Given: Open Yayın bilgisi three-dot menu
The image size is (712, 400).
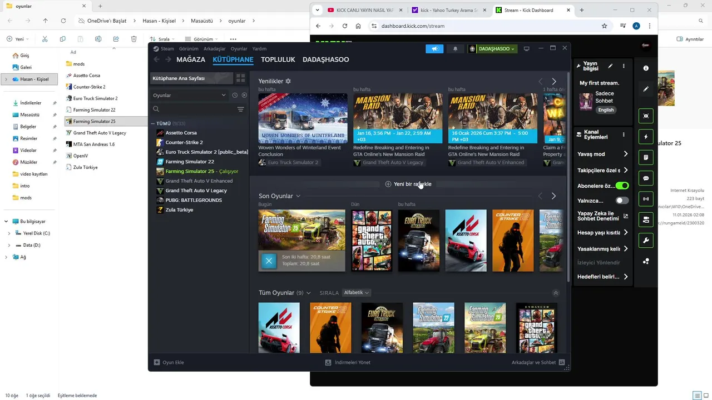Looking at the screenshot, I should pyautogui.click(x=624, y=66).
